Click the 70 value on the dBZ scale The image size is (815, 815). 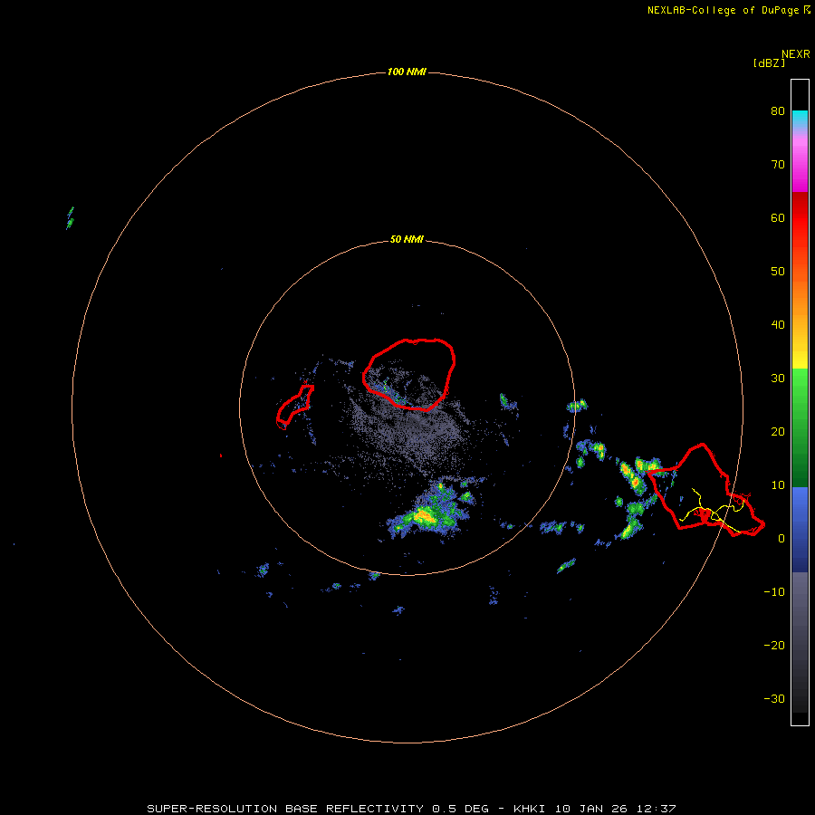click(x=778, y=164)
